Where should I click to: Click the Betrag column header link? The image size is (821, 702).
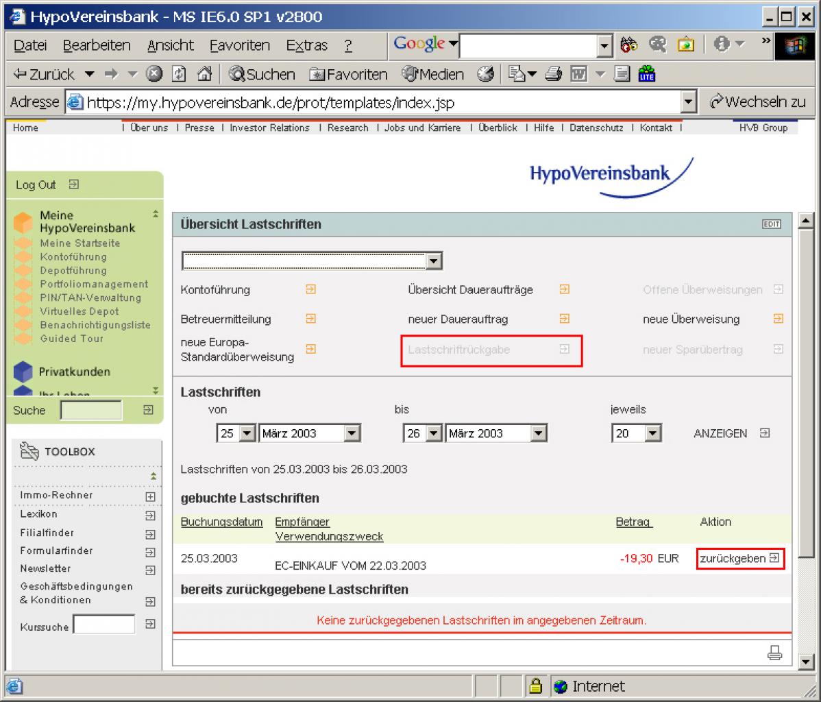coord(633,522)
